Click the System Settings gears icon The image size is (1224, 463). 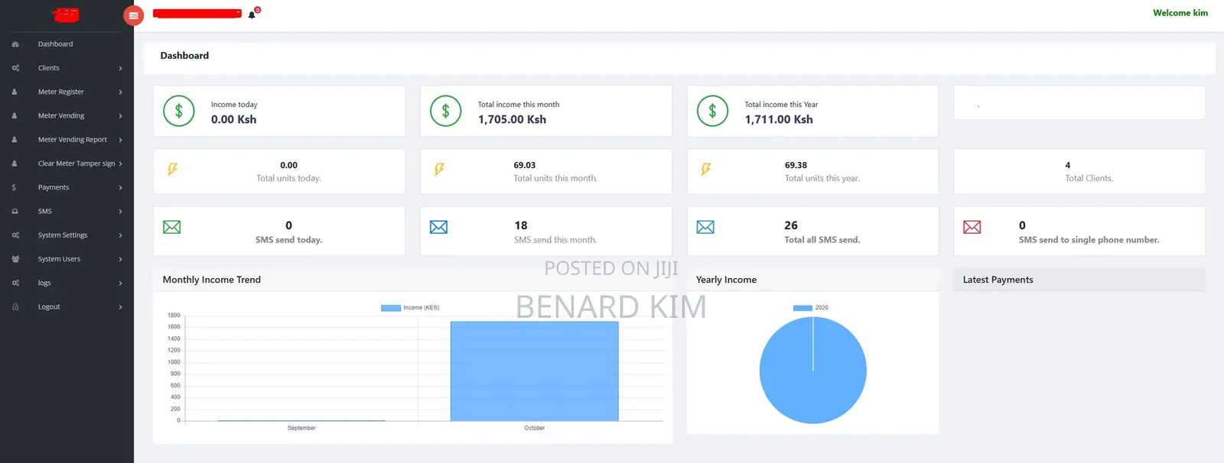[x=15, y=235]
